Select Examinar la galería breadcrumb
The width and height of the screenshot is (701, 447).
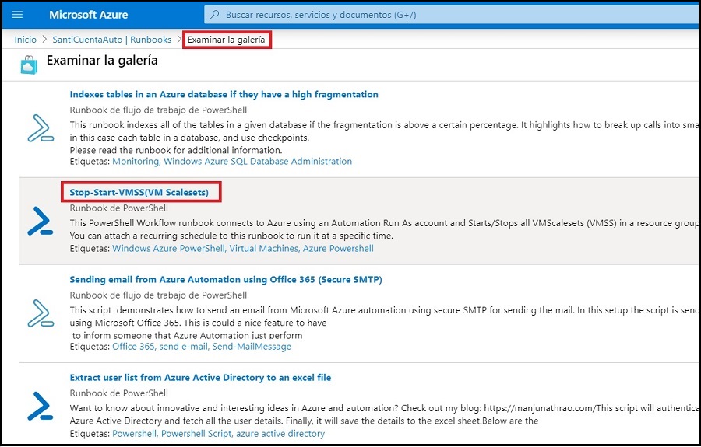(x=226, y=39)
